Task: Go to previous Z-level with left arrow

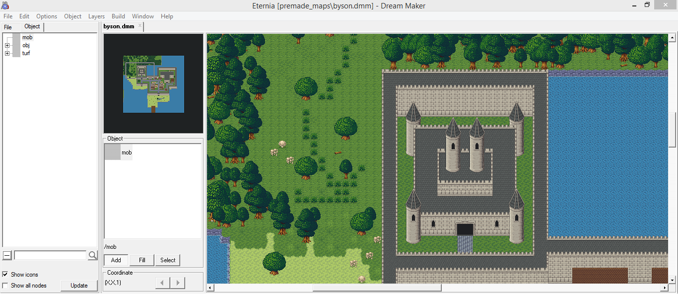Action: pyautogui.click(x=163, y=283)
